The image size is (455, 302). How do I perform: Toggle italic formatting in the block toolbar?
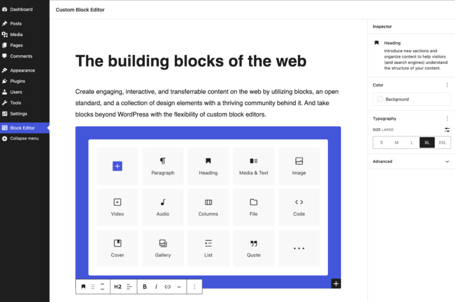(156, 286)
